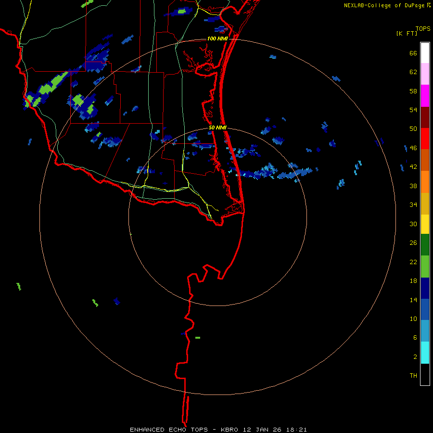
Task: Select the gold 38 kft legend color
Action: 425,204
